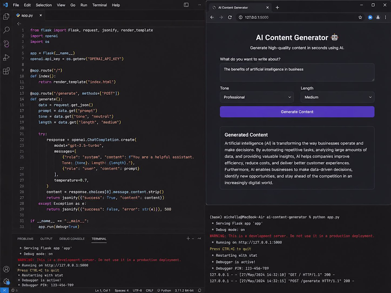The height and width of the screenshot is (293, 391).
Task: Open the Manage gear icon
Action: [x=6, y=281]
